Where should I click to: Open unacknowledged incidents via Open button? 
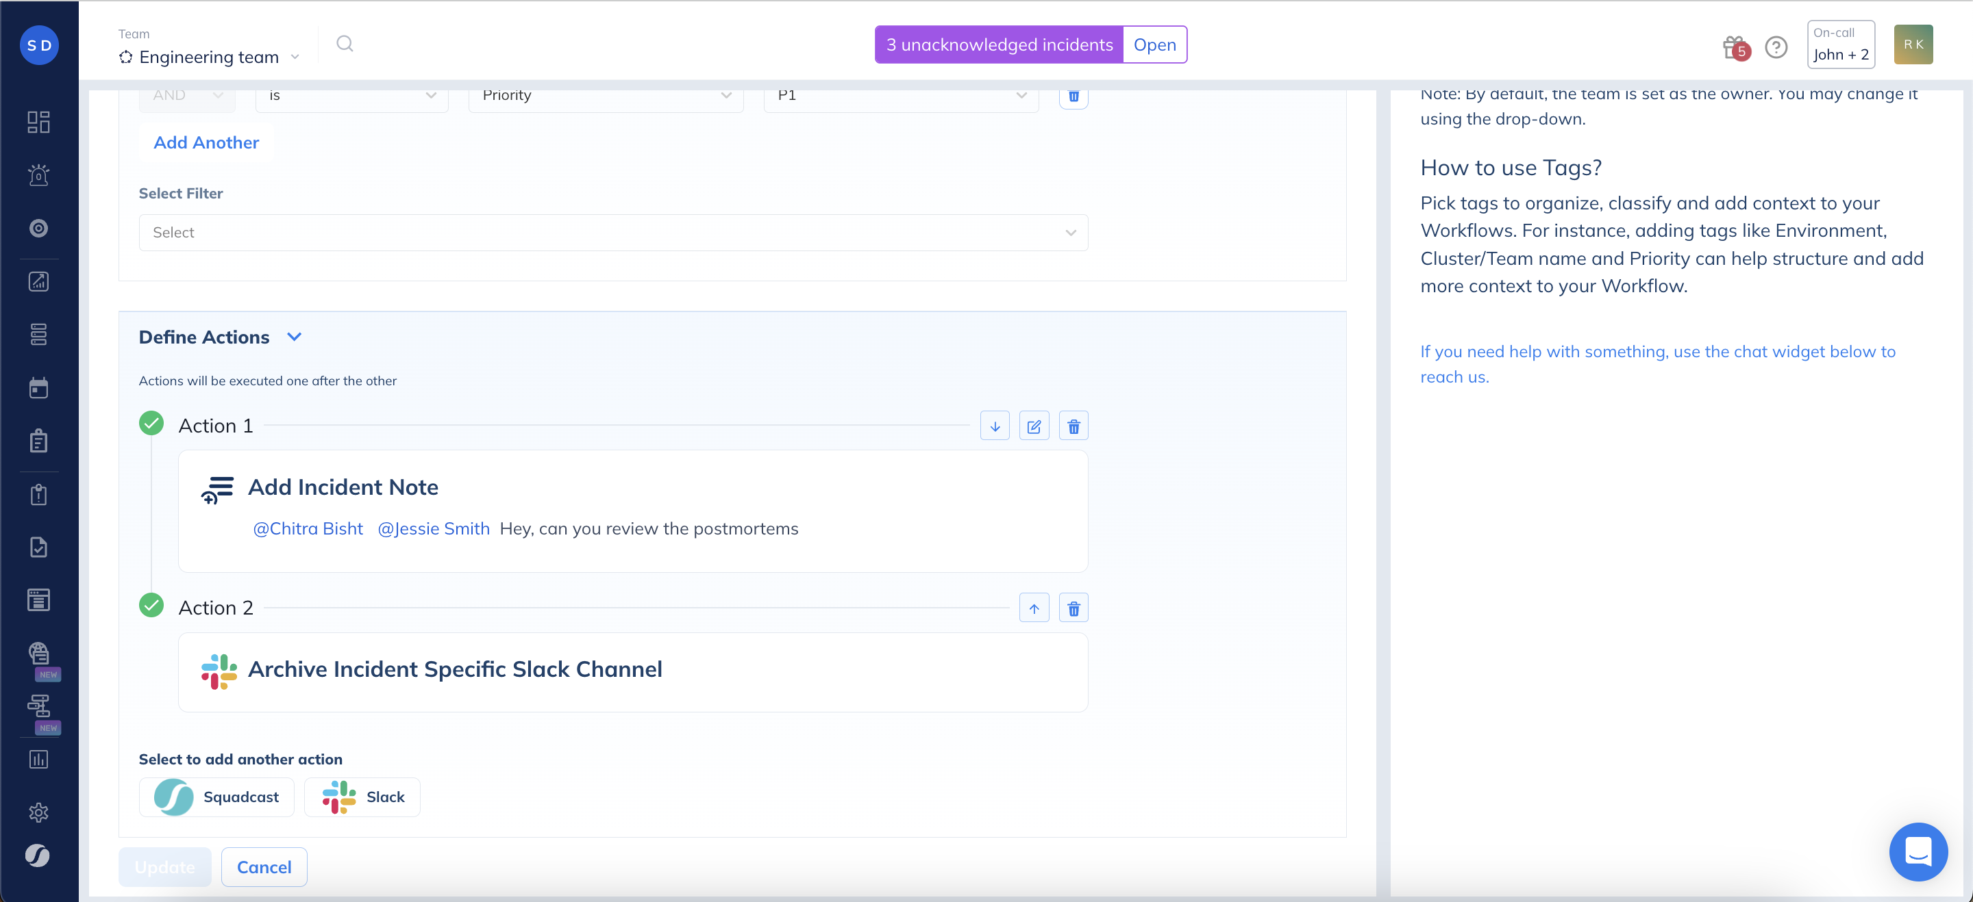click(1154, 44)
